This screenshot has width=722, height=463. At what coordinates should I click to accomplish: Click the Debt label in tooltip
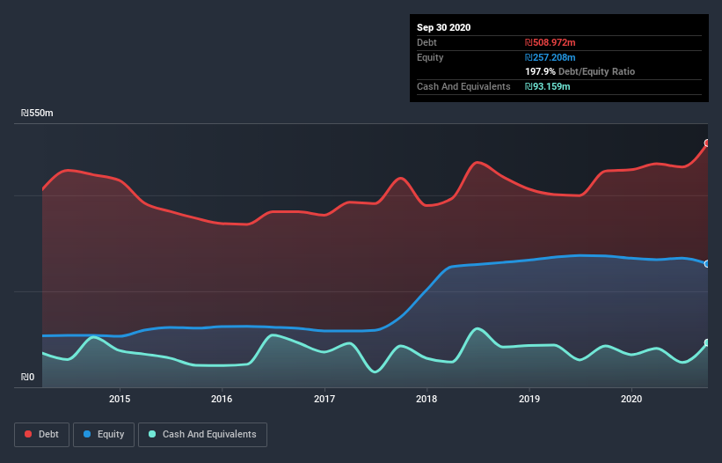click(x=427, y=42)
